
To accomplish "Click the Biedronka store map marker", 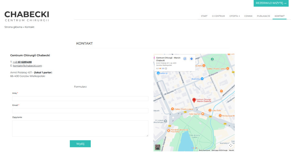I will 202,79.
